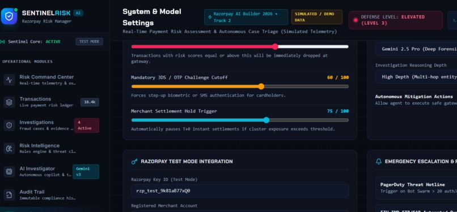This screenshot has height=212, width=457.
Task: Open the Transactions module
Action: [x=51, y=102]
